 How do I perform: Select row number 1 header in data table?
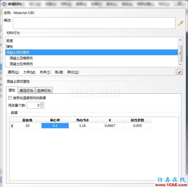pos(12,126)
